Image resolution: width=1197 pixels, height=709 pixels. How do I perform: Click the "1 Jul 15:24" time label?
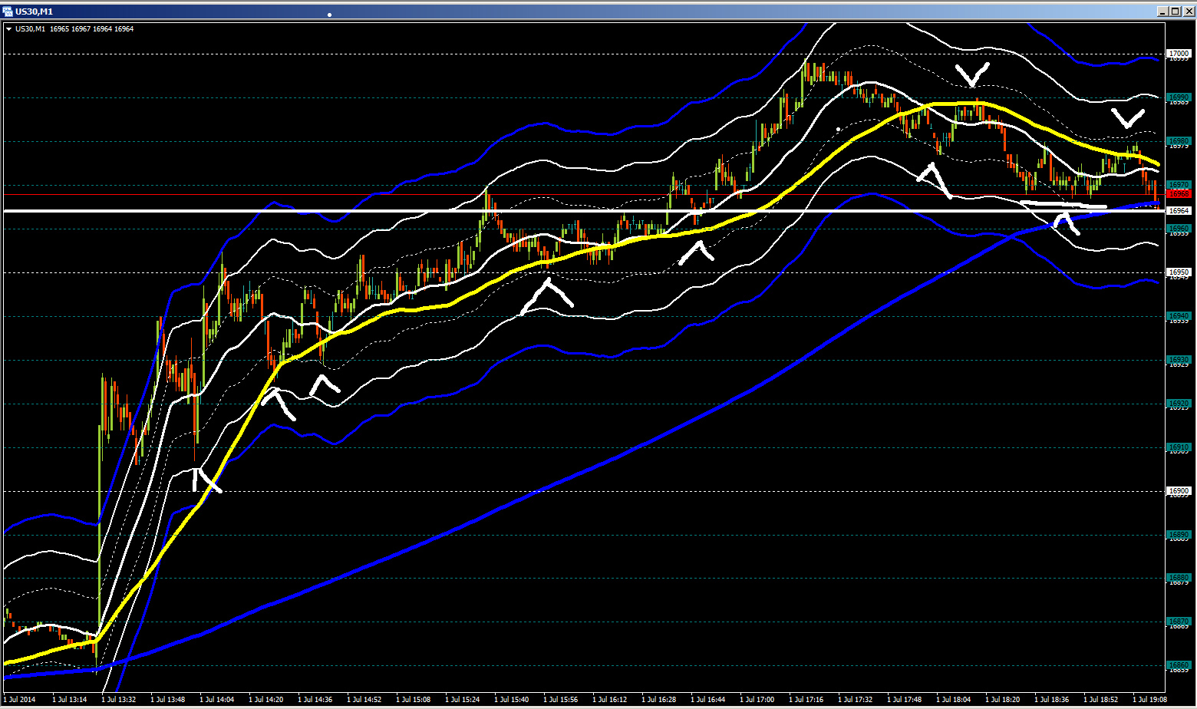point(462,700)
